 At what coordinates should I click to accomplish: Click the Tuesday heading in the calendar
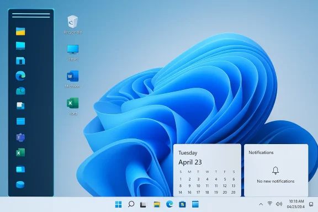188,153
